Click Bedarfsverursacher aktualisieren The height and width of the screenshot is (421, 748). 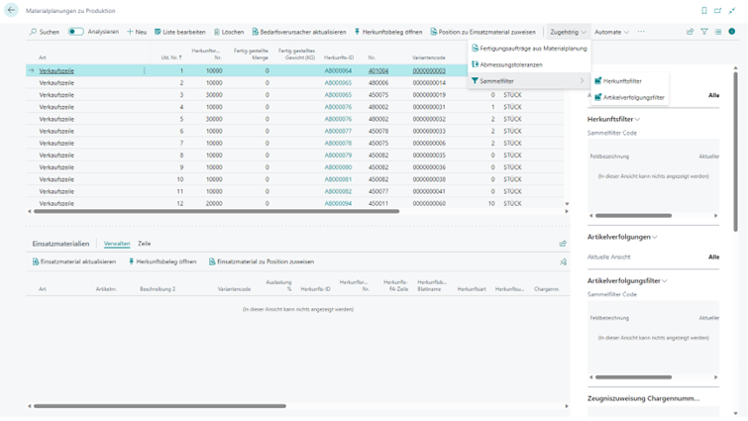click(298, 32)
